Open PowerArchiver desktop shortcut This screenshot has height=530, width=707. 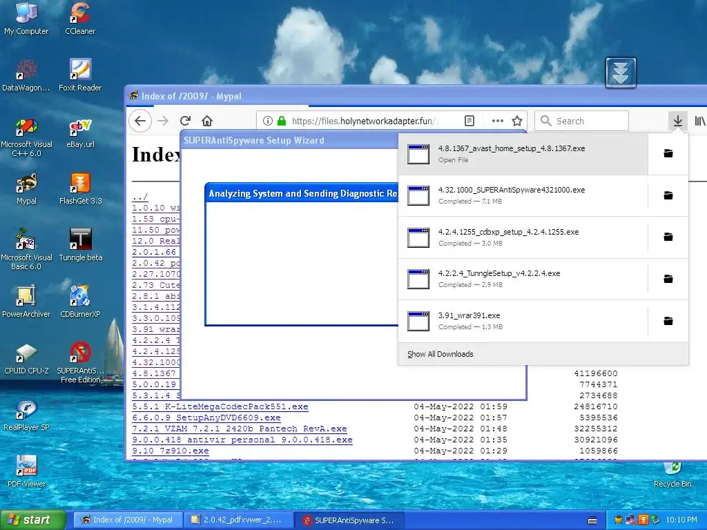pyautogui.click(x=26, y=301)
